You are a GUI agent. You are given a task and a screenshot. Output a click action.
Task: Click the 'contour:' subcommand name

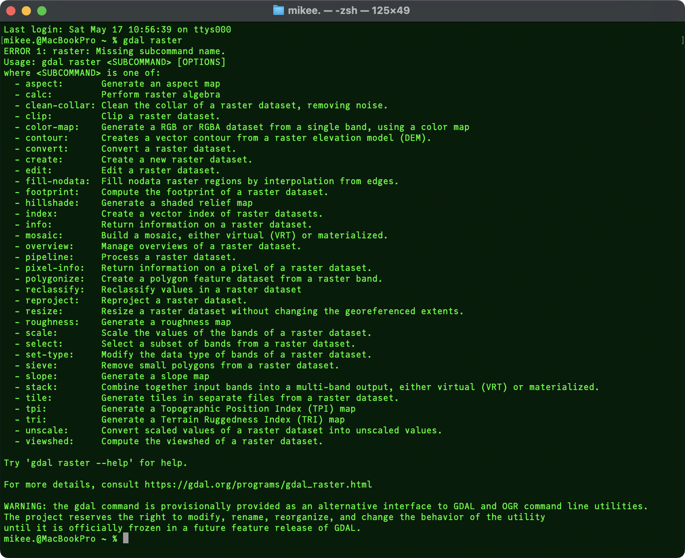47,138
